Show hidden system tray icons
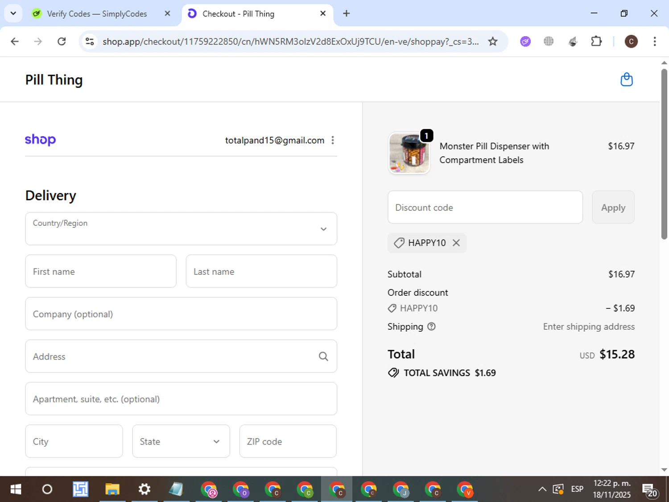 542,490
